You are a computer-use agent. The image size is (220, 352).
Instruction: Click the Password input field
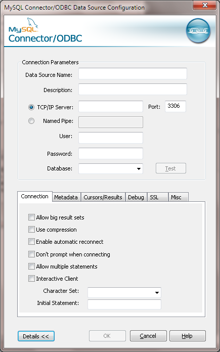click(111, 153)
